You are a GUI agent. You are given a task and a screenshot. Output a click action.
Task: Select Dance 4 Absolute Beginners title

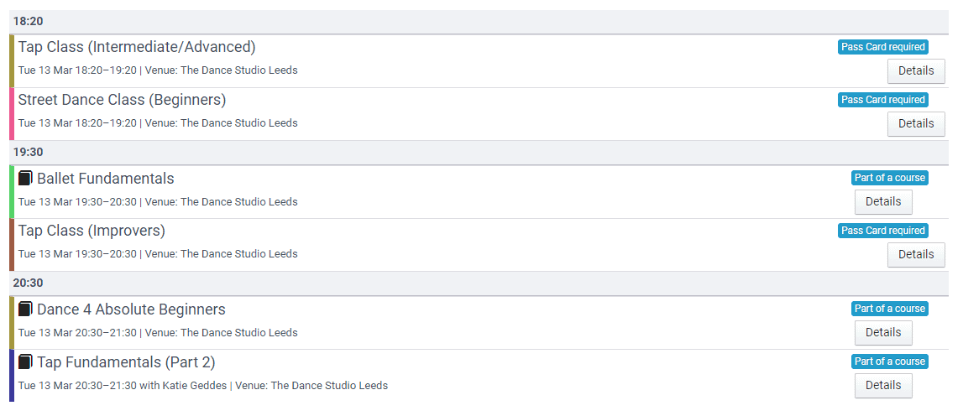(132, 309)
